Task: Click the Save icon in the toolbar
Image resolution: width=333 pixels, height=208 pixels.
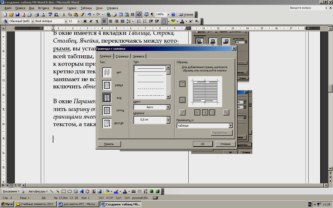Action: [x=17, y=15]
